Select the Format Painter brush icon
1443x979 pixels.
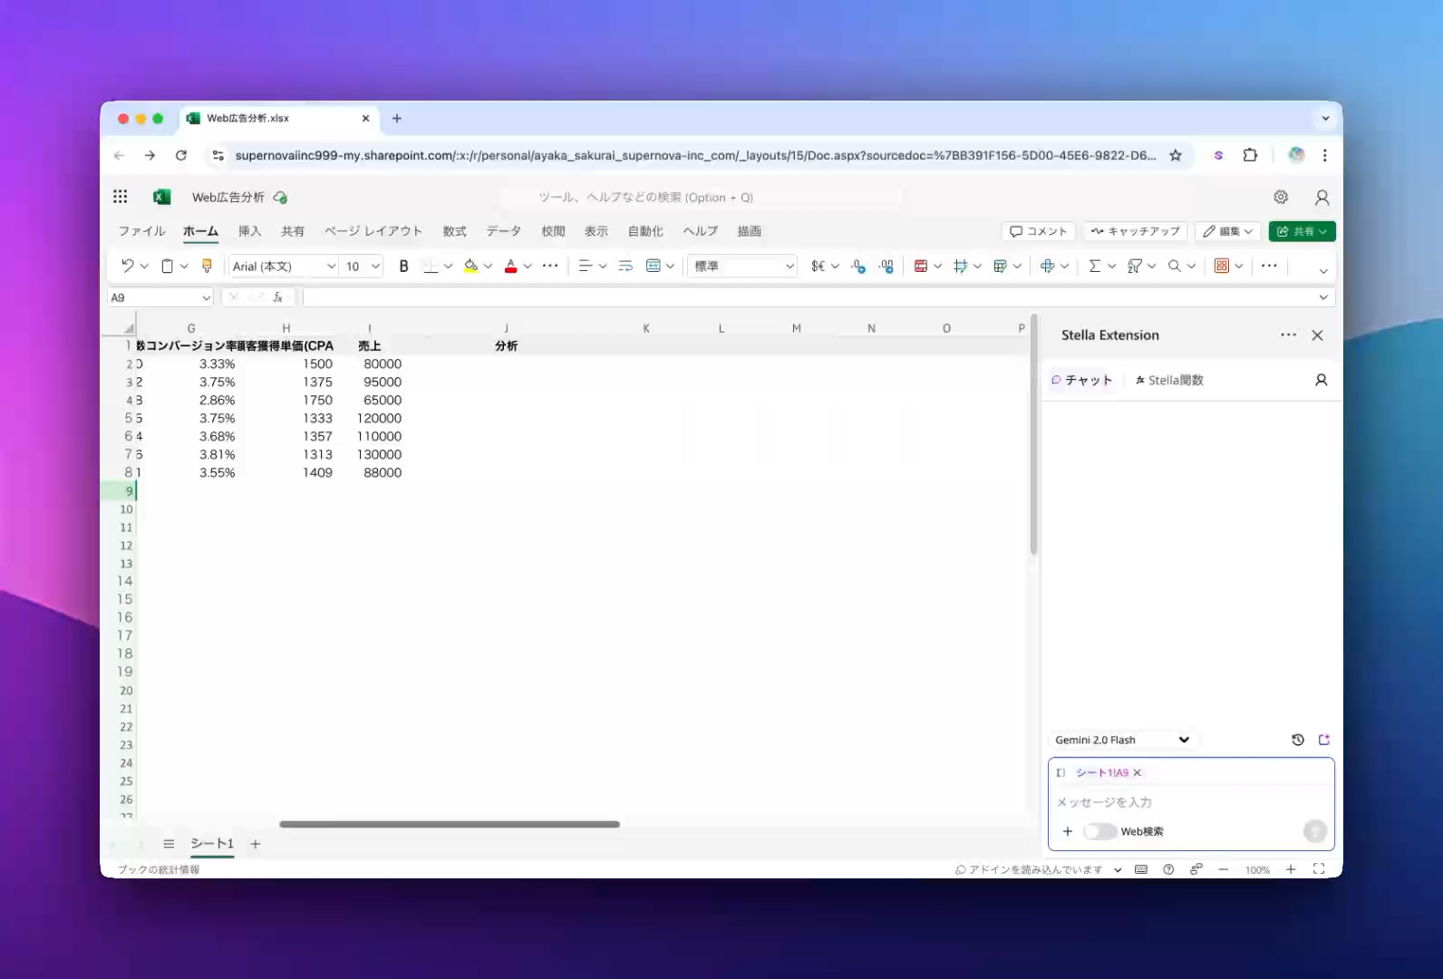(x=207, y=266)
